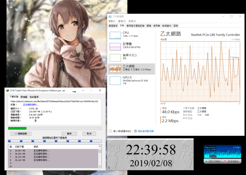Click the 已經下載 column header
This screenshot has width=246, height=175.
(23, 147)
